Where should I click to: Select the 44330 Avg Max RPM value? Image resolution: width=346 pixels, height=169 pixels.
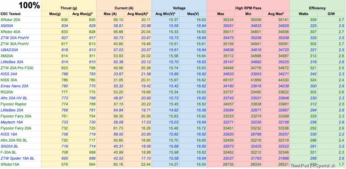click(283, 80)
